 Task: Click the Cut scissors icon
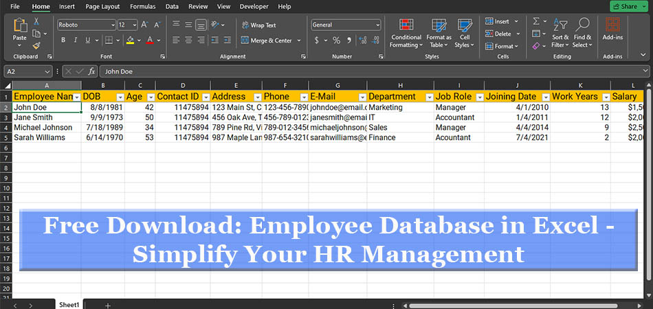[x=36, y=22]
